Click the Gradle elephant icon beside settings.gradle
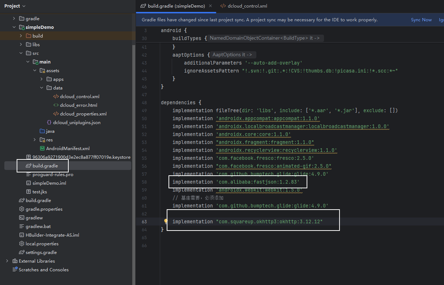Image resolution: width=444 pixels, height=285 pixels. (x=22, y=252)
